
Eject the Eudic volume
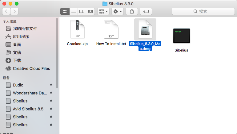tap(51, 85)
